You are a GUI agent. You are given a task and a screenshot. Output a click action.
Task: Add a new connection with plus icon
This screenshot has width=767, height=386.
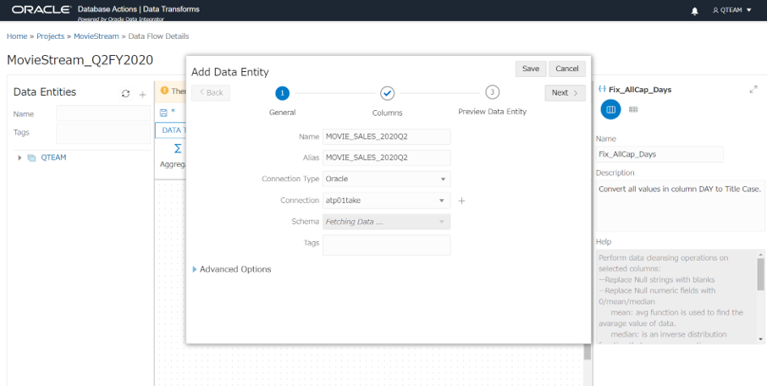[461, 201]
